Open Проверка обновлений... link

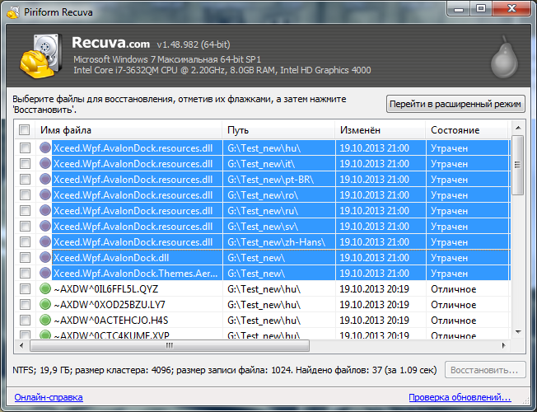tap(460, 397)
